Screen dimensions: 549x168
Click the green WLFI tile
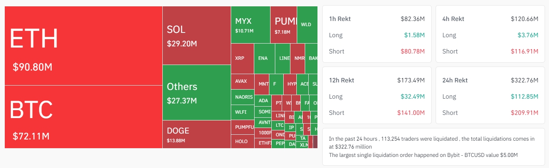point(242,112)
